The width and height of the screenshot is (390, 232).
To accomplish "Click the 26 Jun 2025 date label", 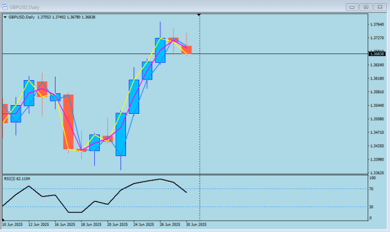I will point(170,225).
